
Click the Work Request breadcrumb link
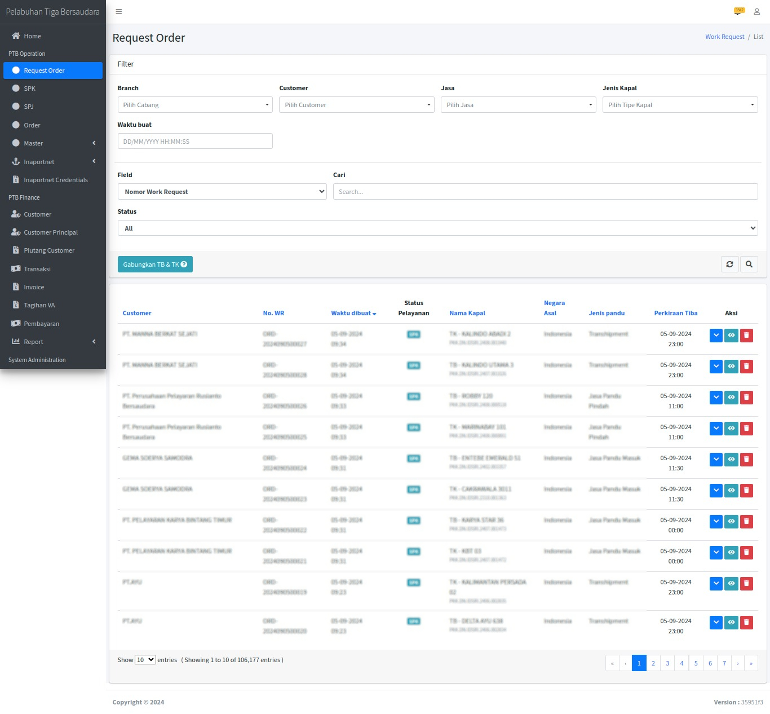tap(724, 37)
